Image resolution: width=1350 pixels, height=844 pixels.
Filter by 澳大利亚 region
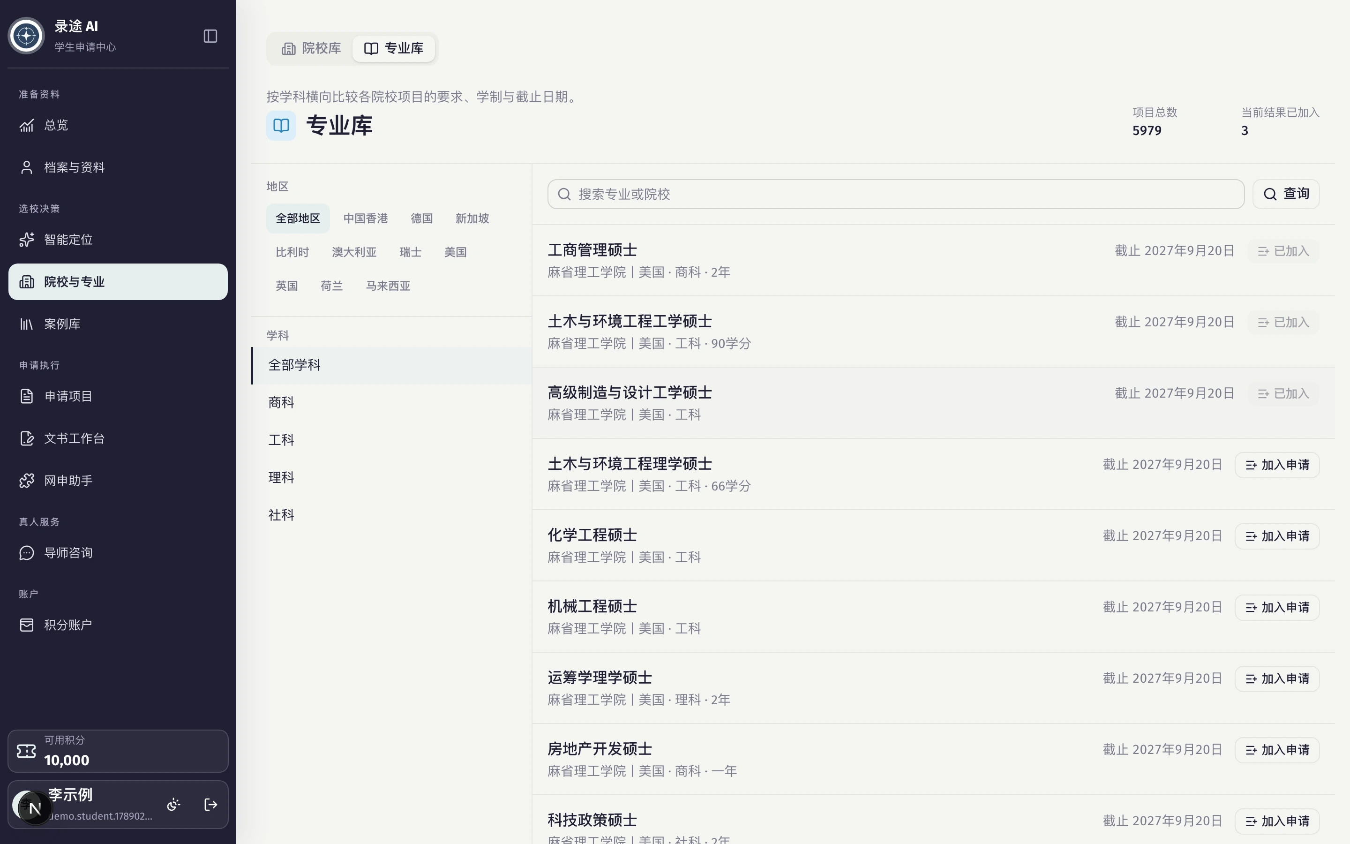(x=354, y=252)
